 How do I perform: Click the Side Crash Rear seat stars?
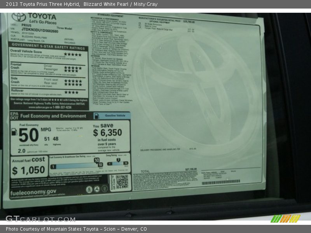pos(73,84)
